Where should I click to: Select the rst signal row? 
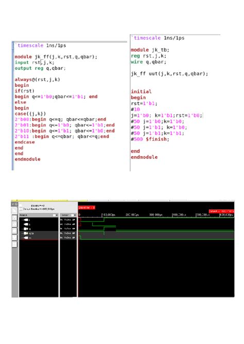tap(39, 238)
